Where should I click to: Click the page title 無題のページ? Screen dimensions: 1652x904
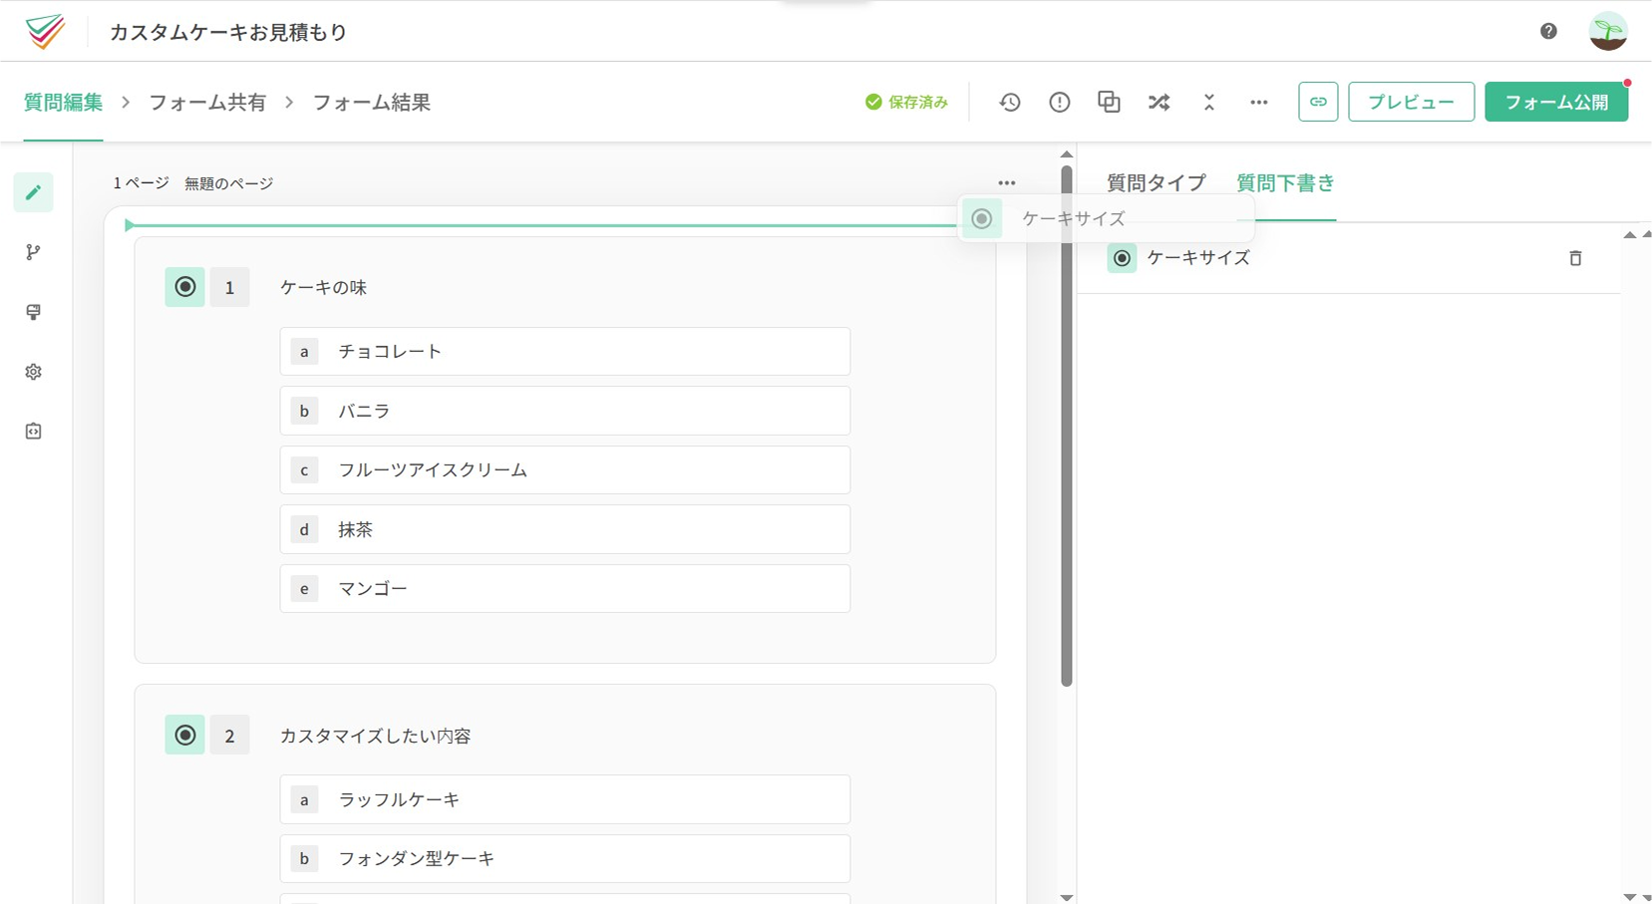[228, 183]
